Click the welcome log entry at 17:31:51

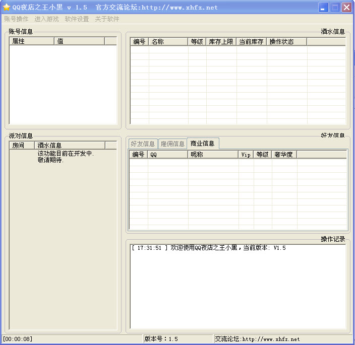coord(209,248)
